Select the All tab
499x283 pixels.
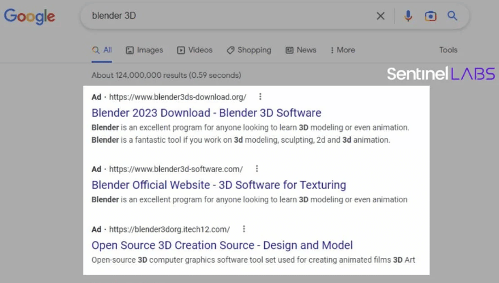pyautogui.click(x=102, y=50)
